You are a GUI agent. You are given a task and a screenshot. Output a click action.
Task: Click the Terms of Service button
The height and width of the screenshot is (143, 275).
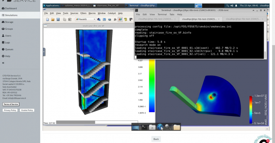(x=11, y=104)
